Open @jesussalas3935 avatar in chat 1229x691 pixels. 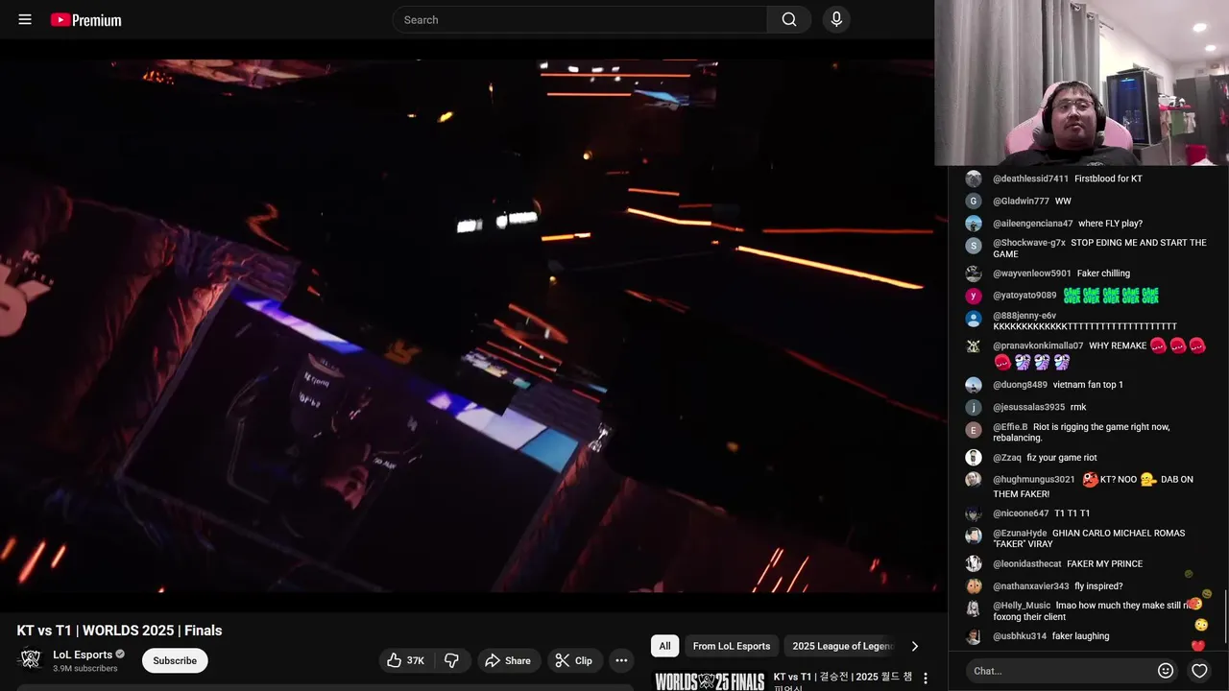[x=974, y=407]
